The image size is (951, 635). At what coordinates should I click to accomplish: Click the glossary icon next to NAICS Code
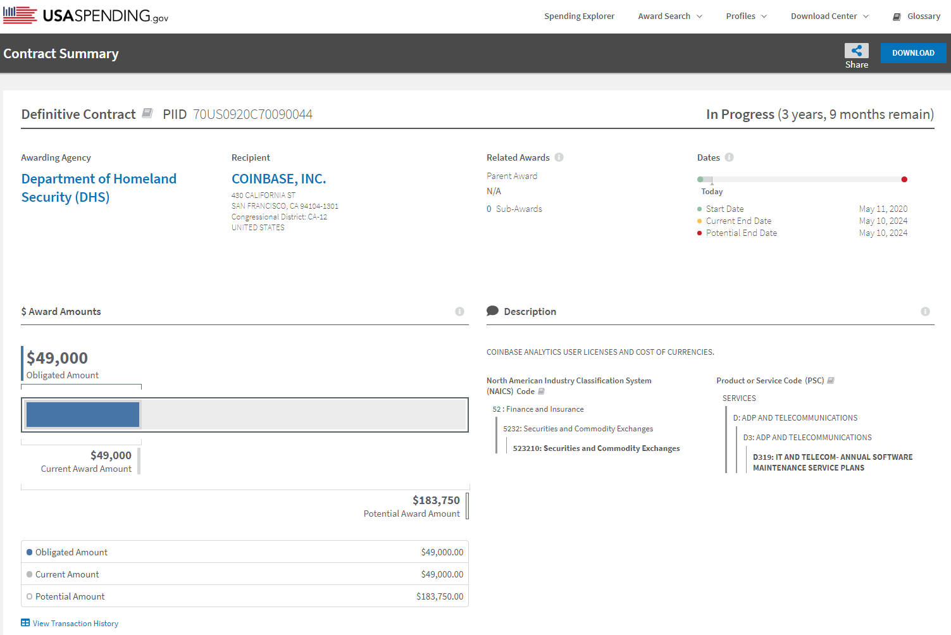(541, 391)
